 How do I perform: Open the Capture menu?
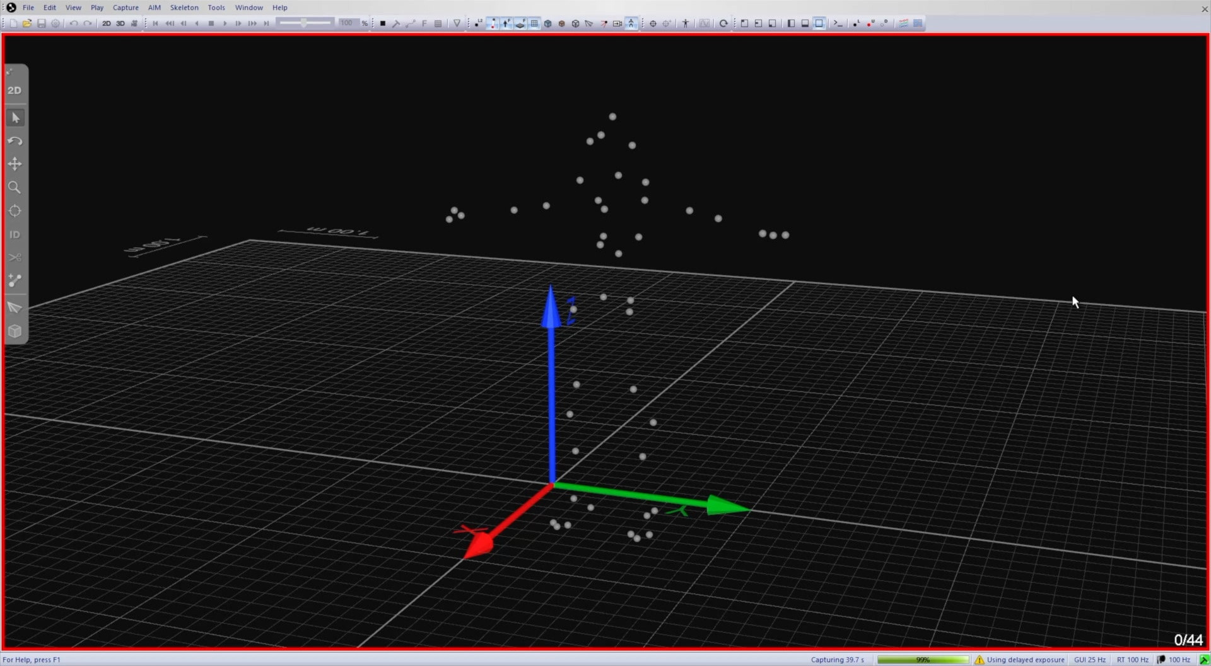(126, 8)
